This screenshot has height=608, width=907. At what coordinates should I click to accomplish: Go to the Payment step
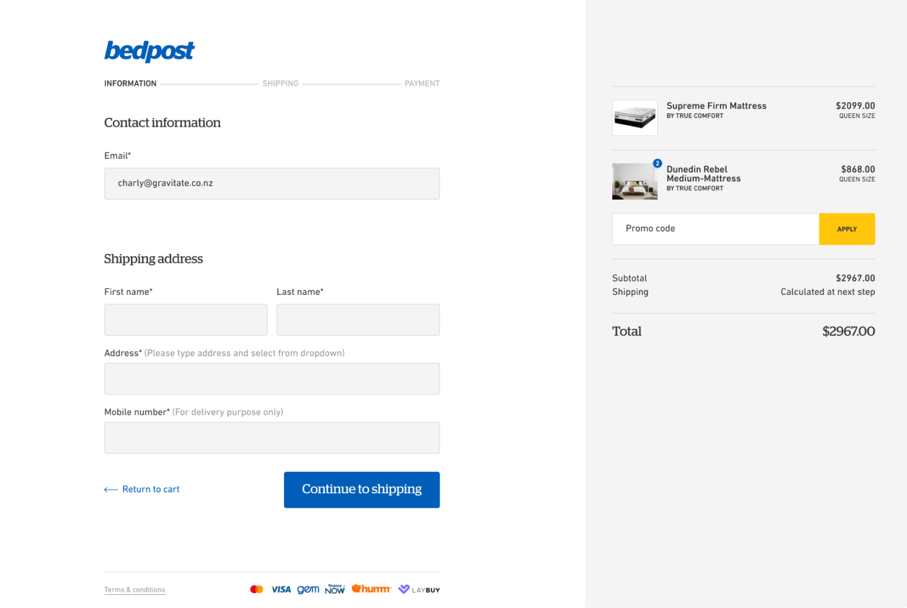pyautogui.click(x=422, y=83)
